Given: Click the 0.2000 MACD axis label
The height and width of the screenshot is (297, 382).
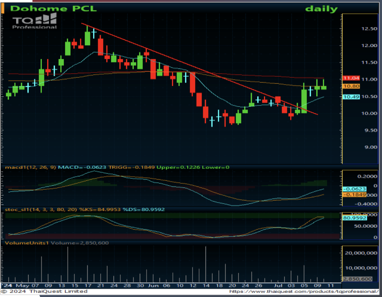Looking at the screenshot, I should pyautogui.click(x=367, y=176).
